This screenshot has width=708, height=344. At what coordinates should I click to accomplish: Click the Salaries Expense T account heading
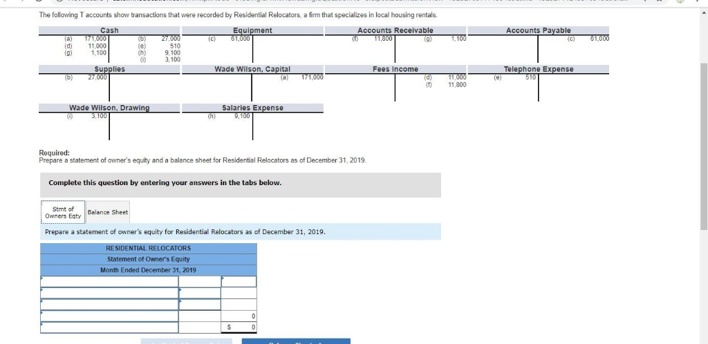point(252,108)
